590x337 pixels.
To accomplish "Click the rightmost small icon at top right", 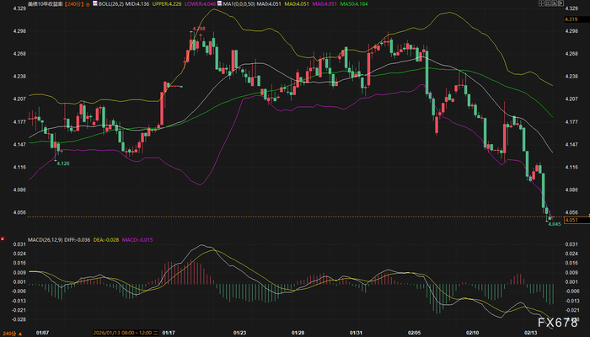I will pyautogui.click(x=561, y=3).
